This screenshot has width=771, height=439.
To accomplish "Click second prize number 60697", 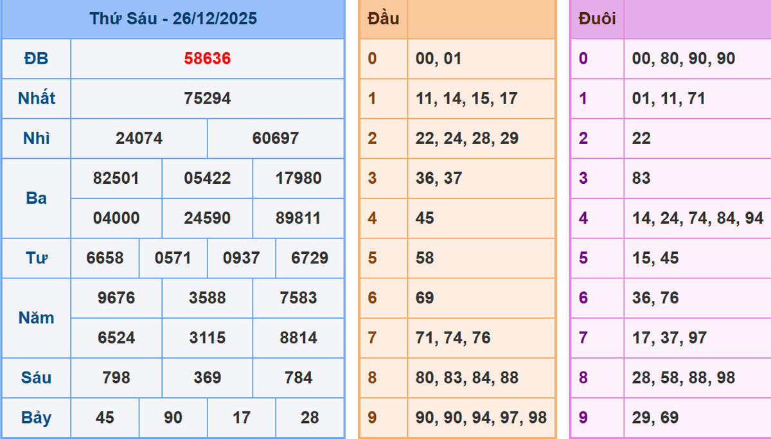I will coord(276,138).
